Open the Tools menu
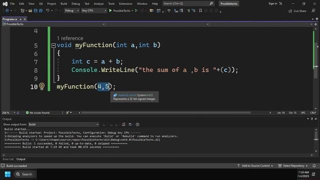This screenshot has width=320, height=180. (111, 3)
